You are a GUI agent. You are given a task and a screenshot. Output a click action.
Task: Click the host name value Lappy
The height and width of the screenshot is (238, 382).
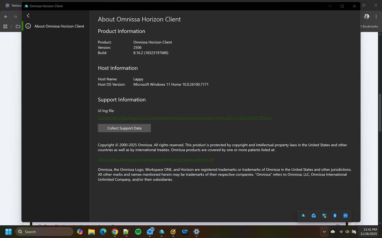[138, 79]
